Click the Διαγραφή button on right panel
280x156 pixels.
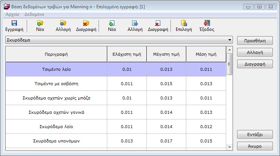255,64
